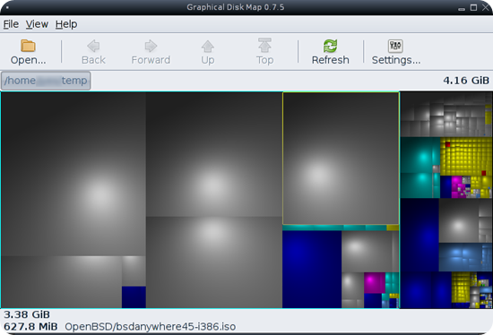Minimize the Graphical Disk Map window
Screen dimensions: 493x335
[x=462, y=9]
